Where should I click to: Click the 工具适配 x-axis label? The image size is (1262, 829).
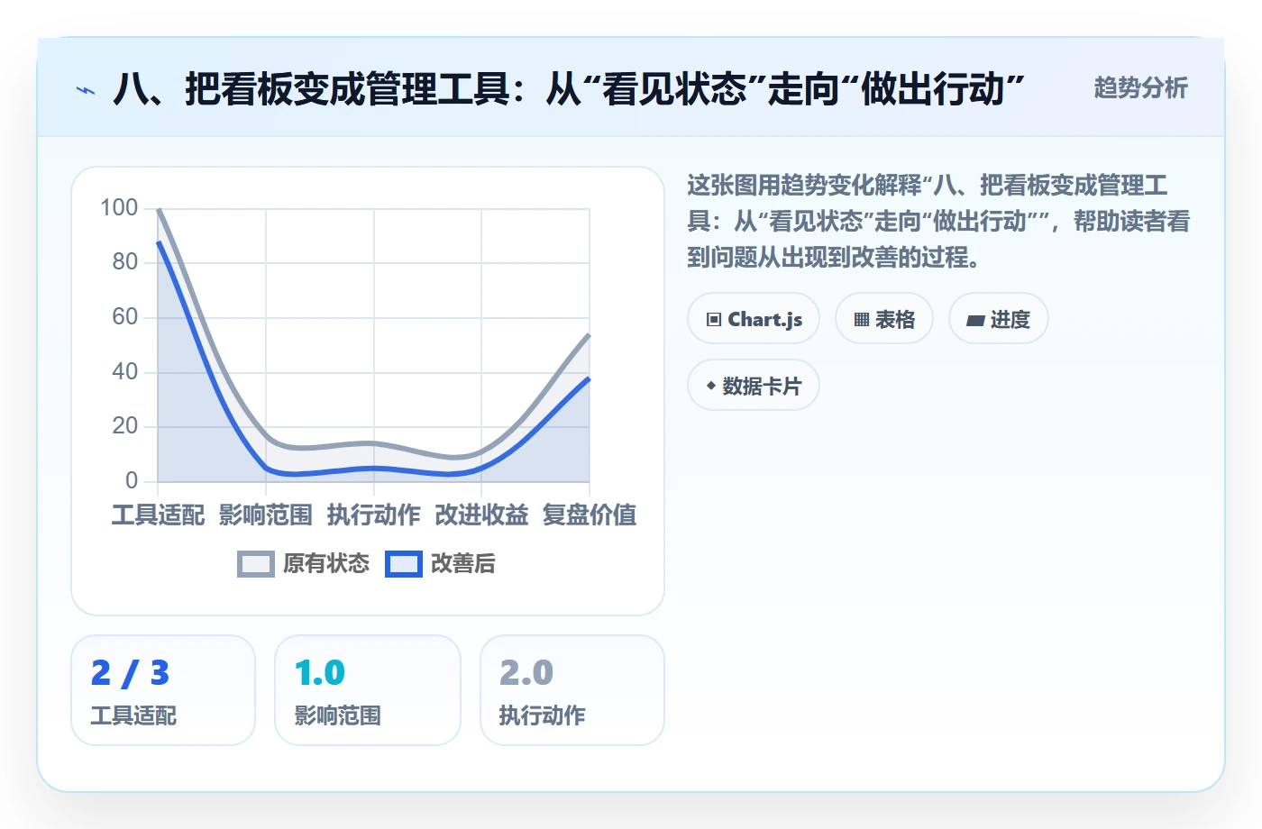[158, 515]
